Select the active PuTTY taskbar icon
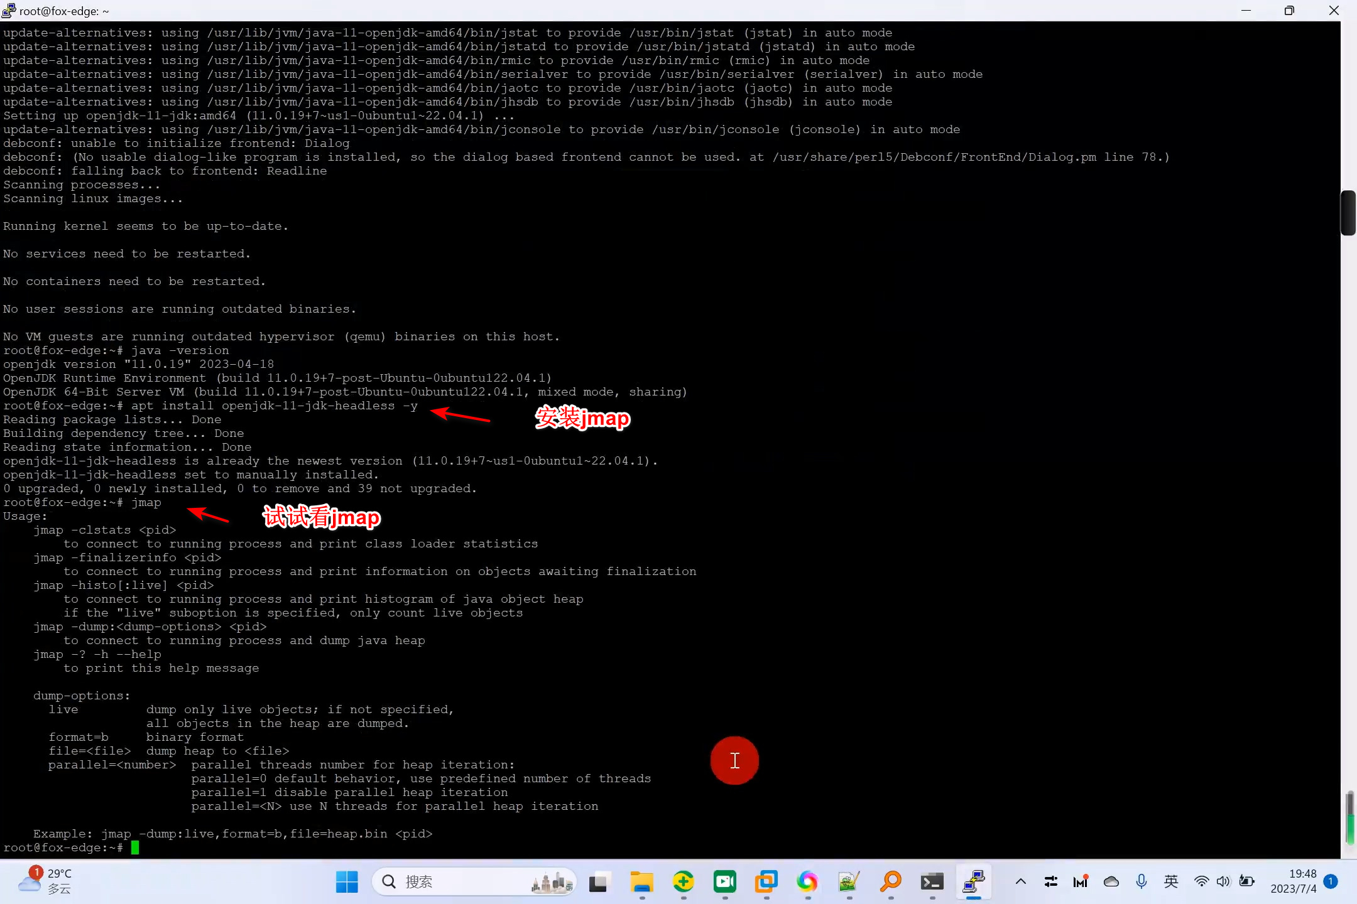The height and width of the screenshot is (904, 1357). click(973, 882)
